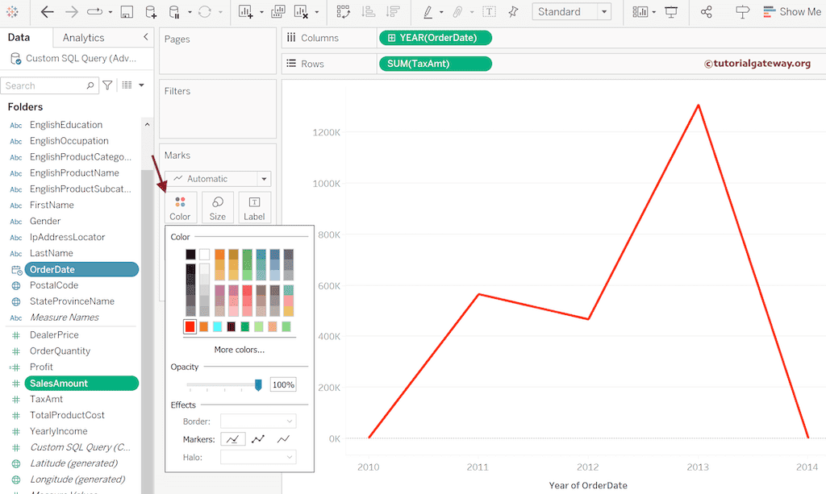Click the More colors link
Image resolution: width=826 pixels, height=494 pixels.
click(x=238, y=349)
